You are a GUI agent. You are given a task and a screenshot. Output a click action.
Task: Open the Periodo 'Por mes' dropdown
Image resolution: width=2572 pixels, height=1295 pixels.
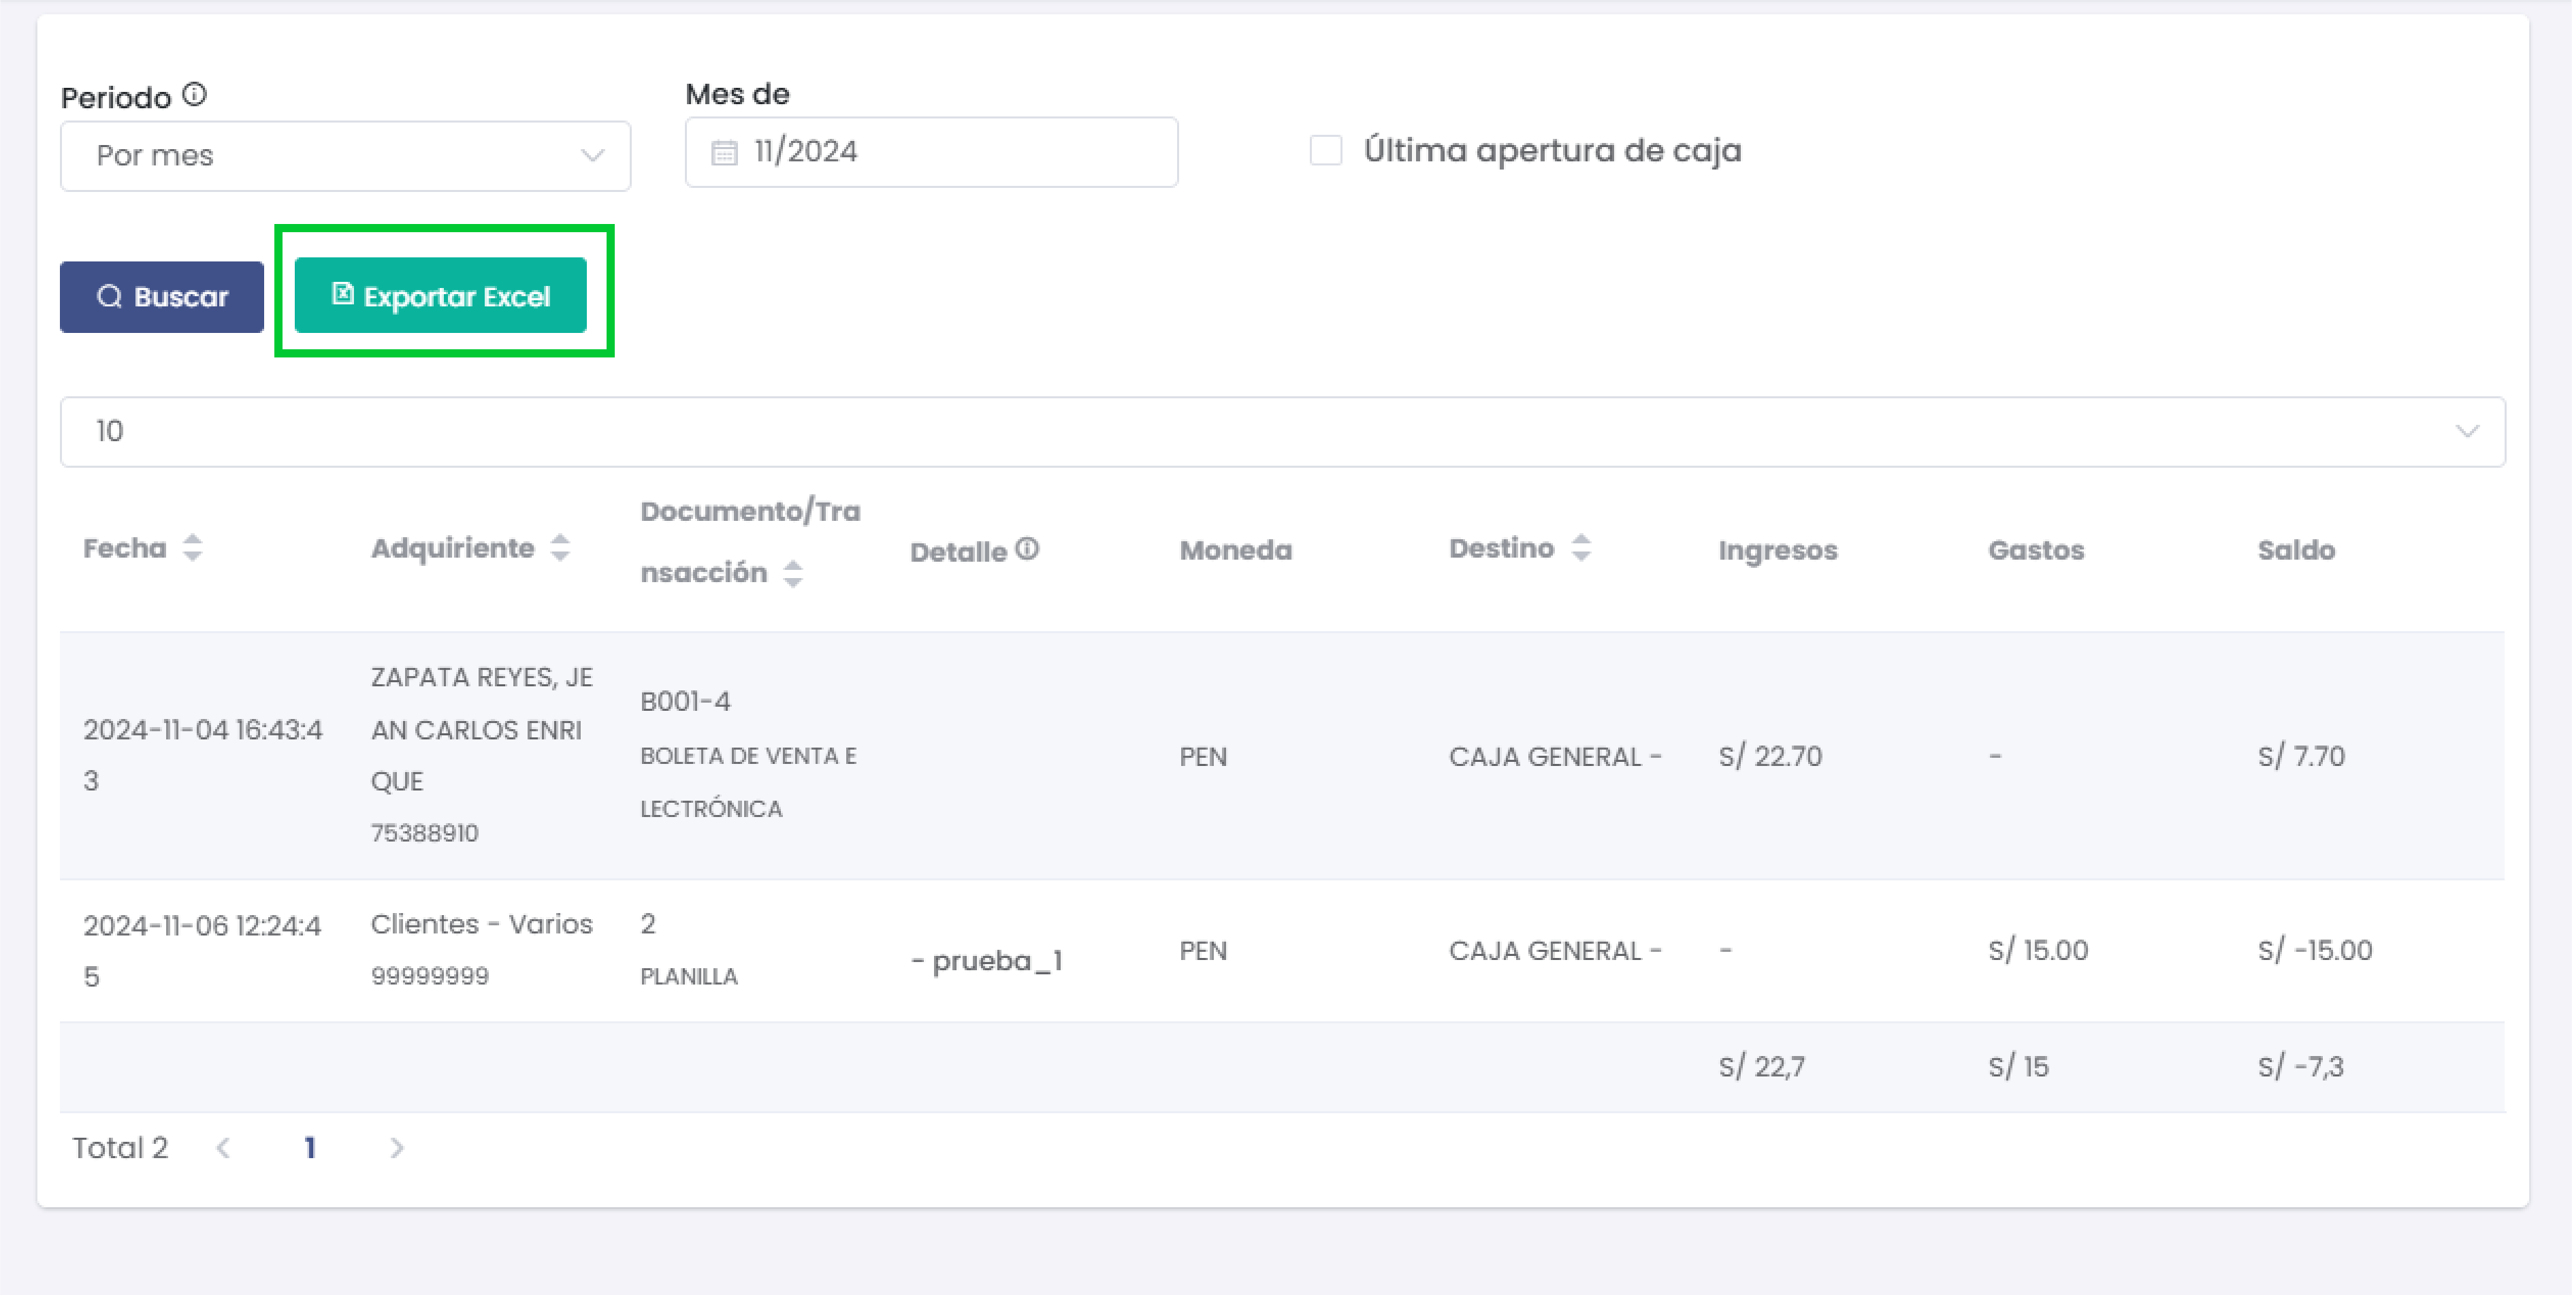coord(345,157)
